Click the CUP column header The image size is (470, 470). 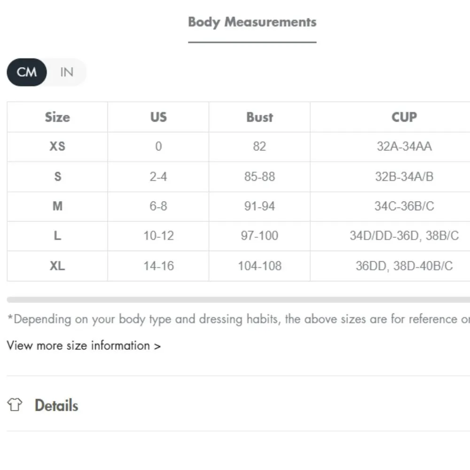pos(404,117)
